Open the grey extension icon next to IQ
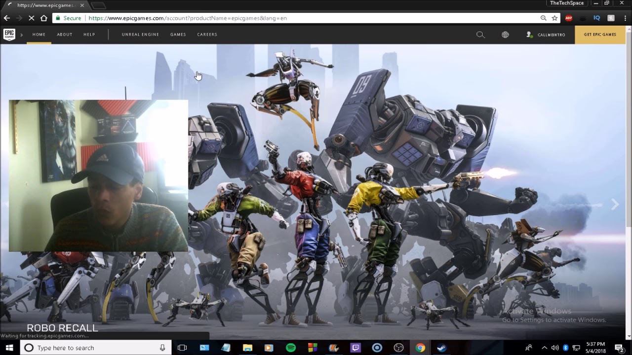 click(x=611, y=18)
